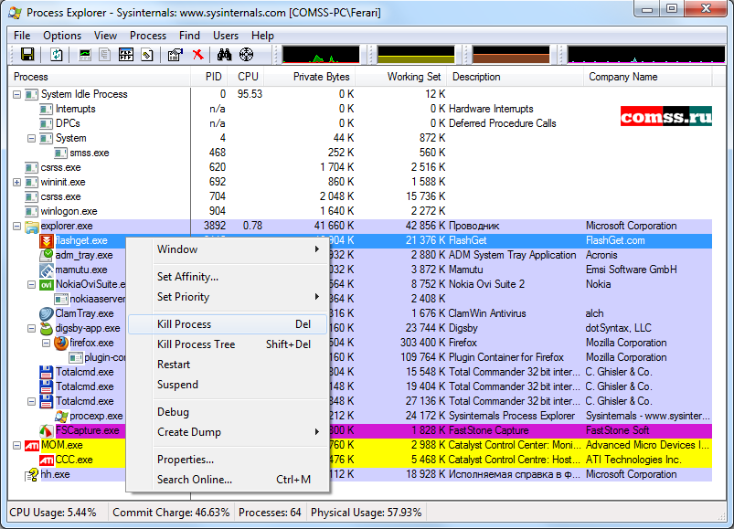The image size is (734, 529).
Task: Open the Set Priority submenu
Action: click(228, 297)
